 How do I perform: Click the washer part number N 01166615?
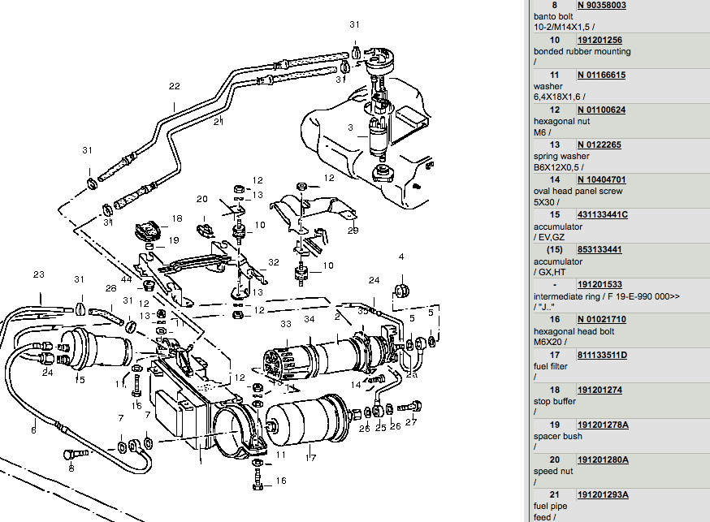click(x=601, y=75)
